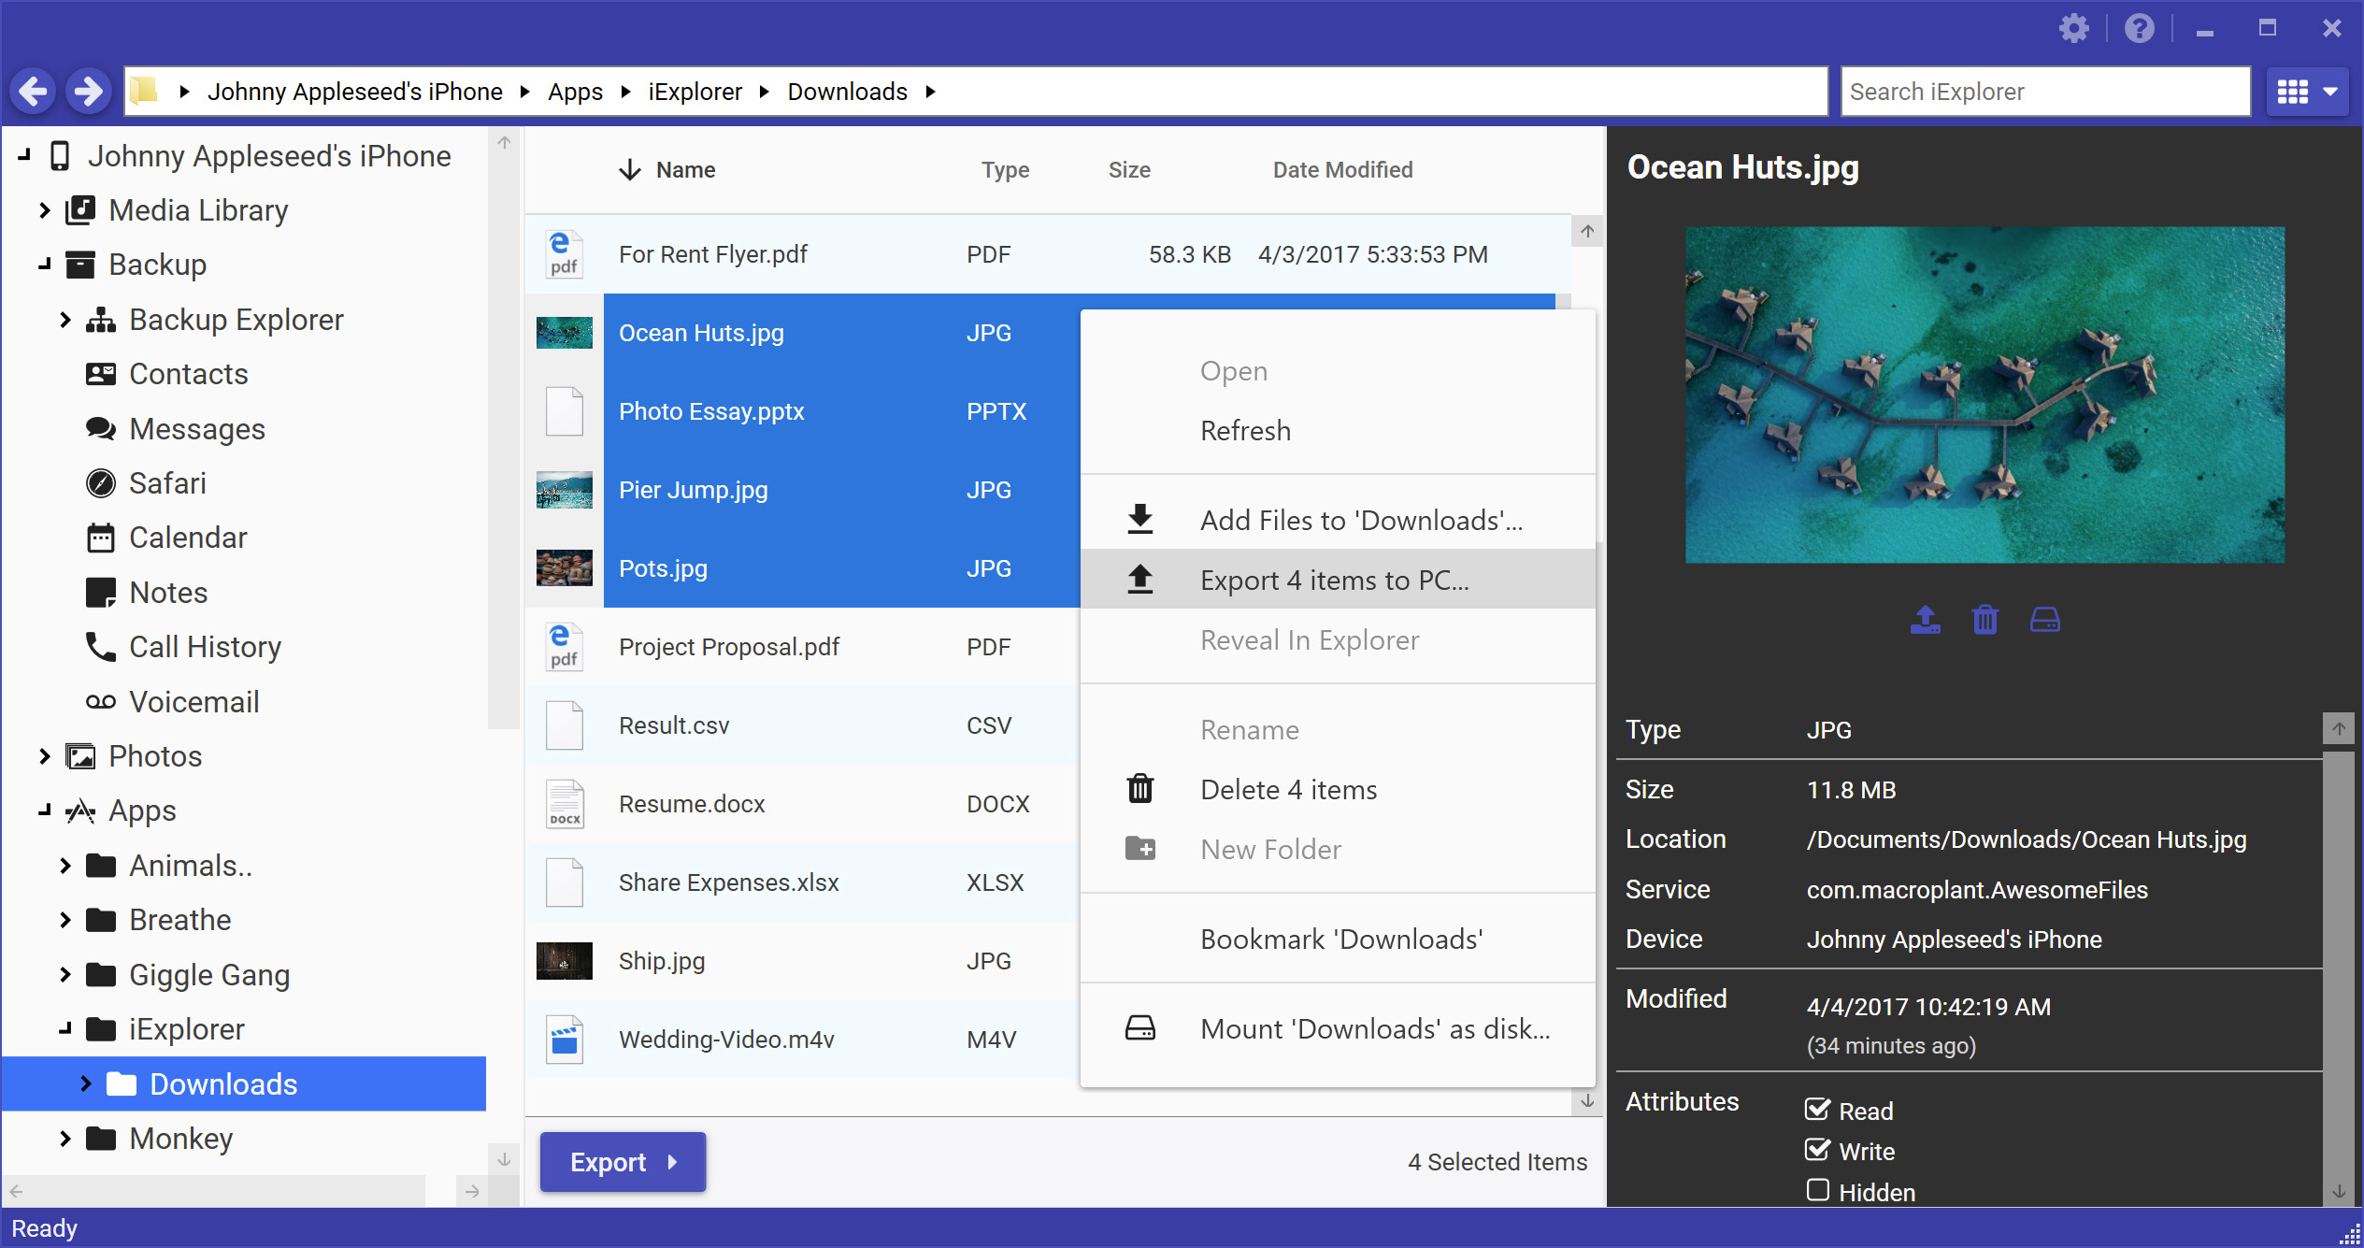This screenshot has width=2364, height=1248.
Task: Click the Apps breadcrumb in the path bar
Action: (575, 92)
